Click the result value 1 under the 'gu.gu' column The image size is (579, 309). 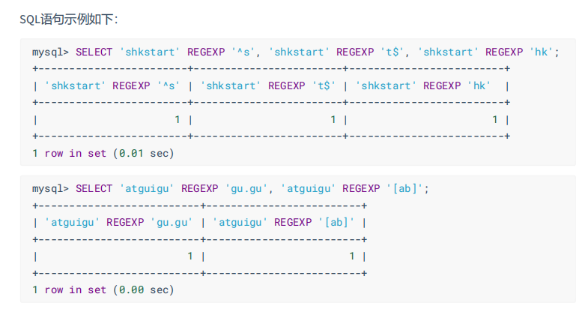pyautogui.click(x=190, y=256)
